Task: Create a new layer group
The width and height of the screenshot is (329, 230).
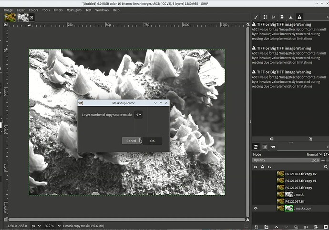Action: click(x=266, y=227)
